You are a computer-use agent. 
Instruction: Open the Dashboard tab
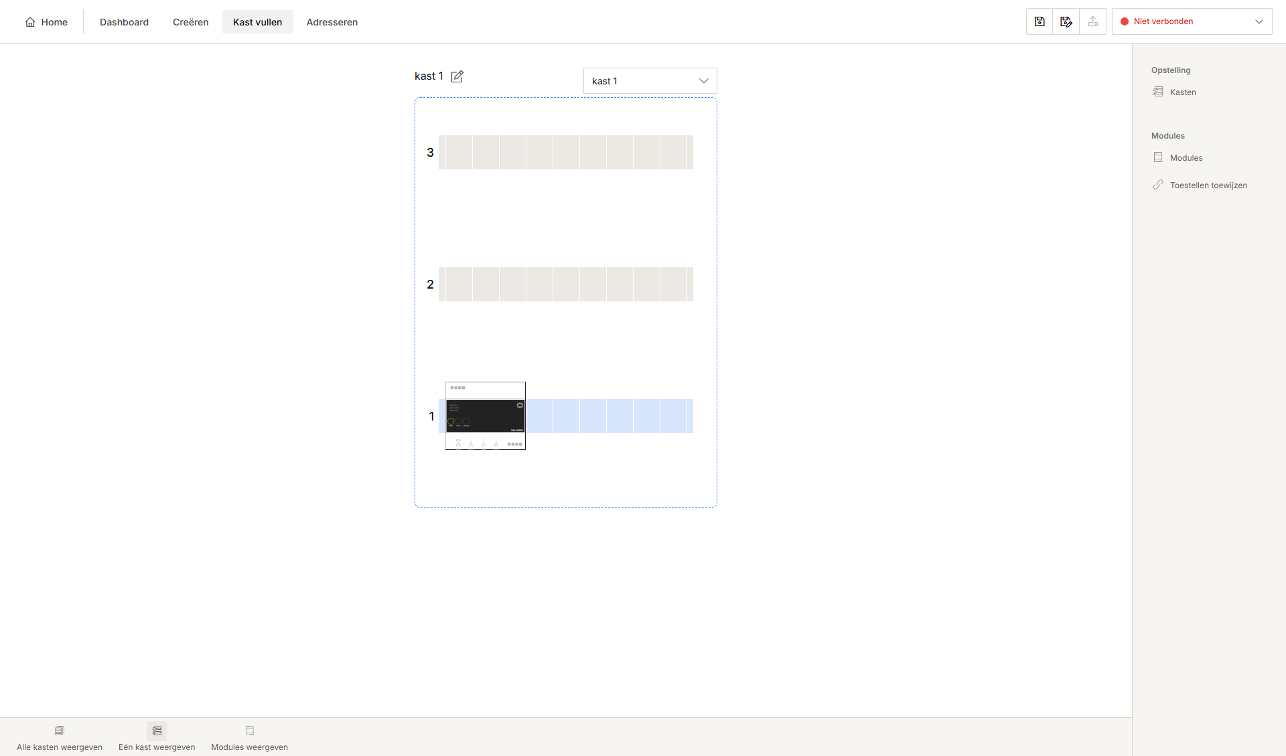point(124,22)
